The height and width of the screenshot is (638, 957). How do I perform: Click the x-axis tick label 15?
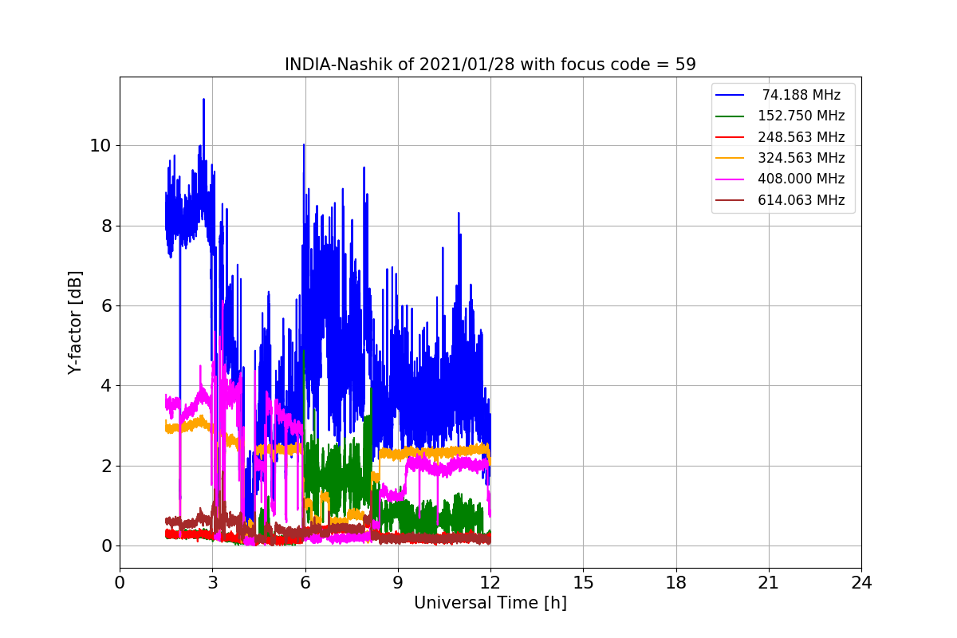[x=583, y=583]
